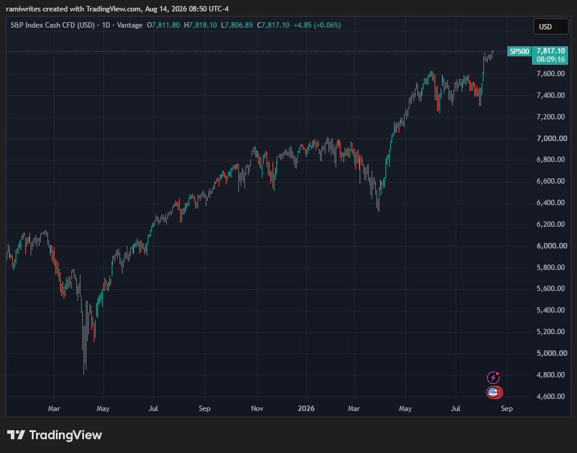Click the countdown timer 08:09:16
577x453 pixels.
point(550,59)
